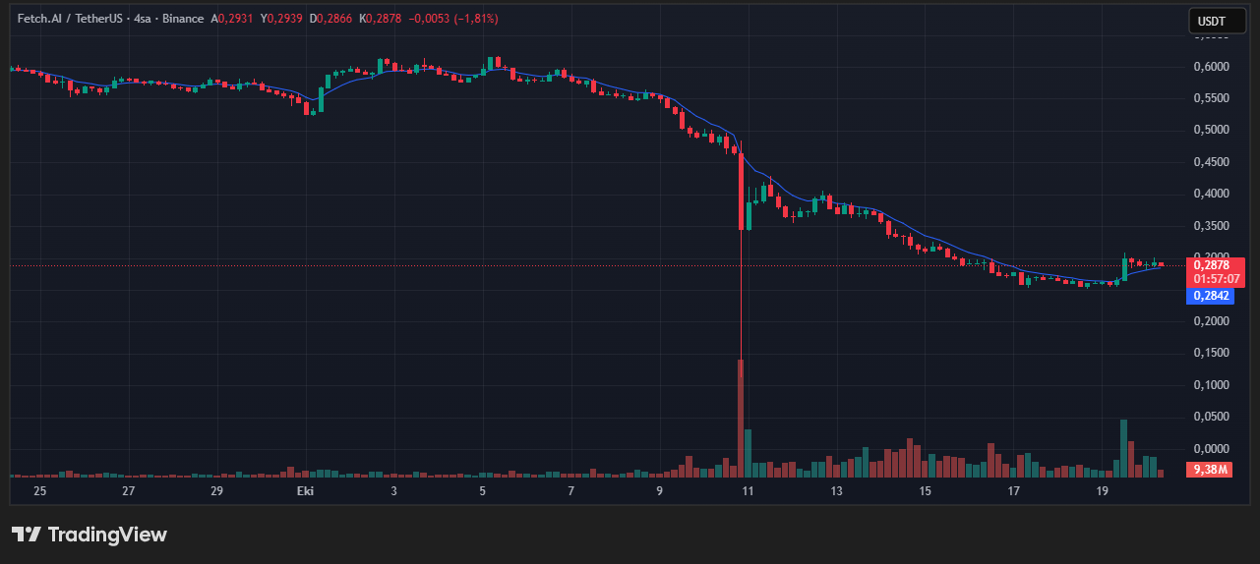This screenshot has width=1260, height=564.
Task: Click the 9,38M volume label
Action: coord(1211,470)
